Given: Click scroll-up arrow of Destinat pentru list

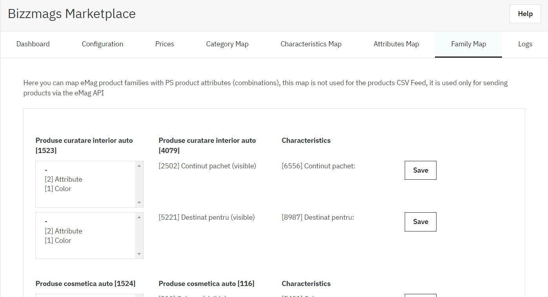Looking at the screenshot, I should (139, 217).
